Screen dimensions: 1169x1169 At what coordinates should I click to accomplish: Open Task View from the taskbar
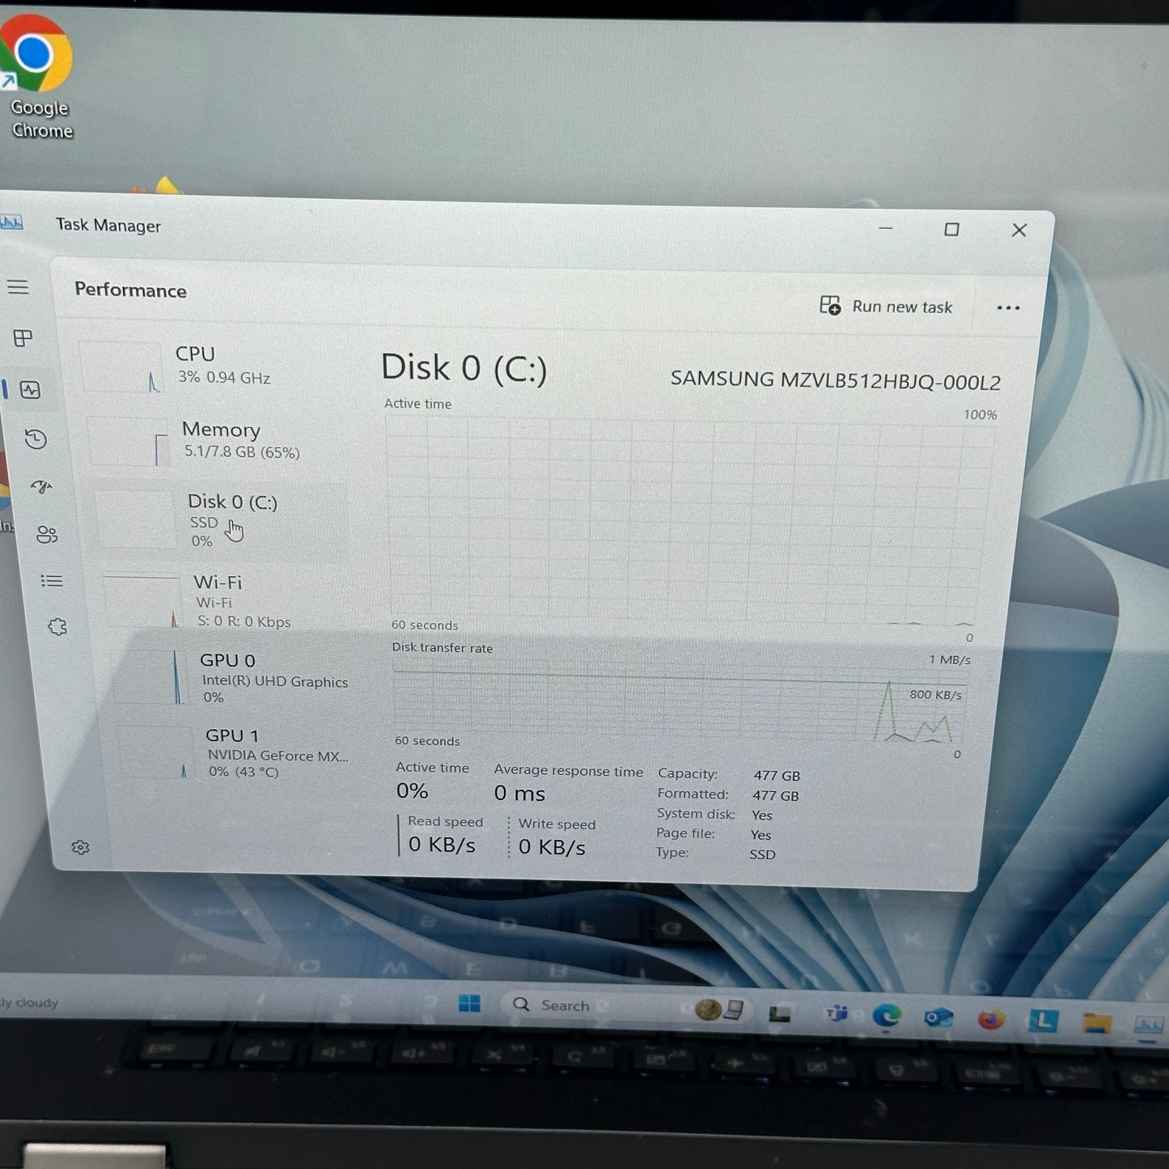pyautogui.click(x=780, y=1013)
